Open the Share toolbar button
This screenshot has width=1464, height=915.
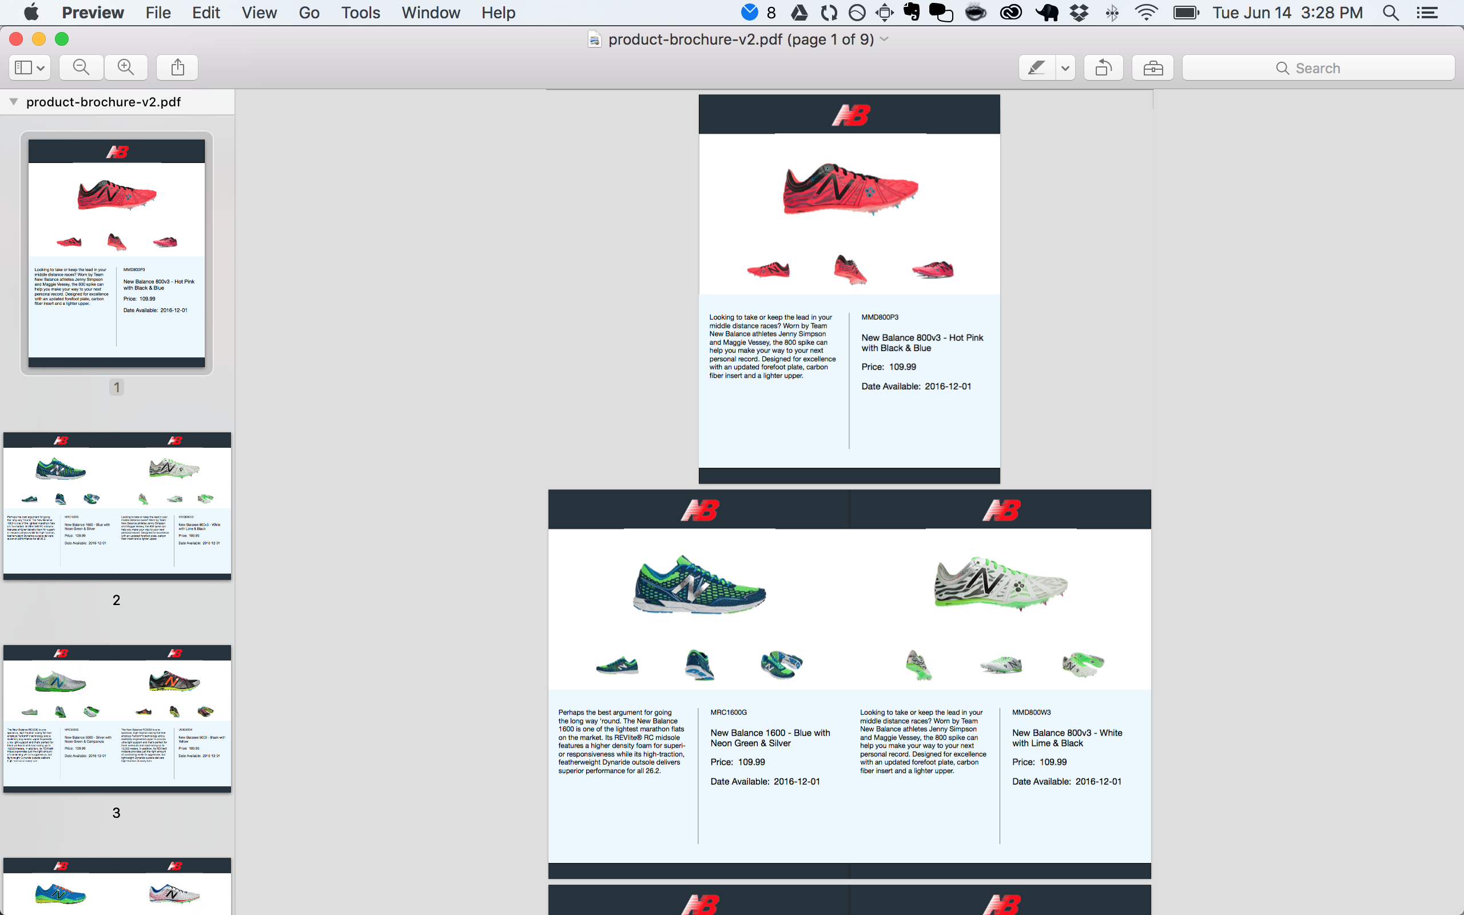[x=177, y=68]
